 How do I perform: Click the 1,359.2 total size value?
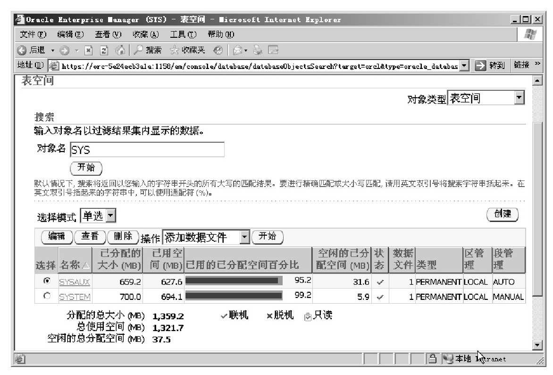(x=168, y=316)
